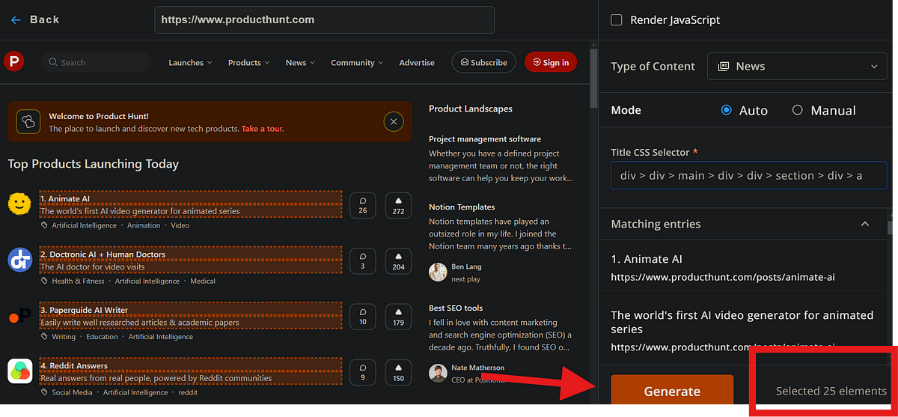Image resolution: width=898 pixels, height=417 pixels.
Task: Open the Type of Content dropdown
Action: pyautogui.click(x=797, y=66)
